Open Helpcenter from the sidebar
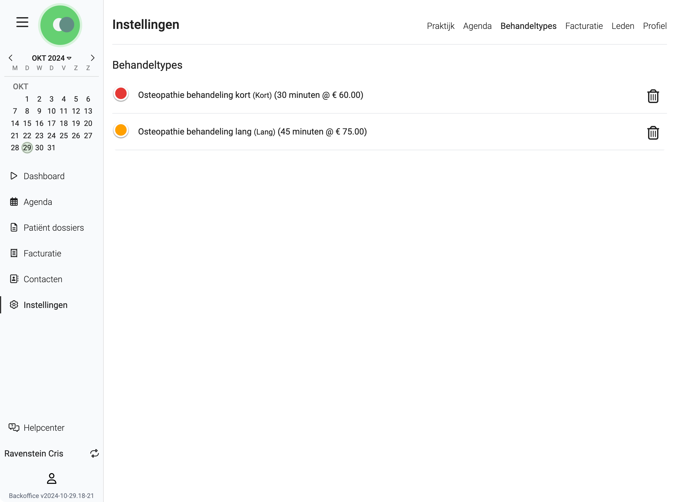Screen dimensions: 675x502 44,428
